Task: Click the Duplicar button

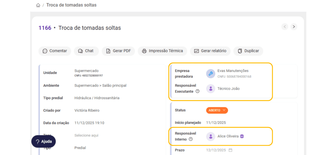Action: coord(248,51)
